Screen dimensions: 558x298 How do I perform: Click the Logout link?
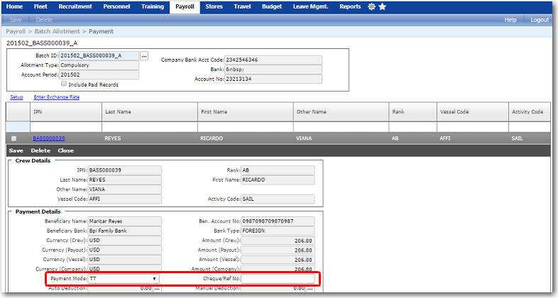[540, 20]
